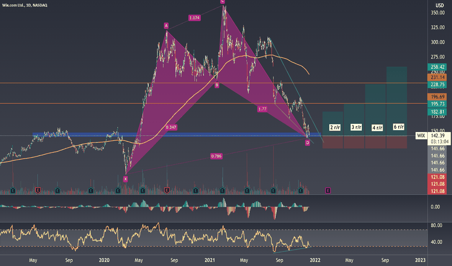
Task: Select the B point label of the pattern
Action: point(217,85)
